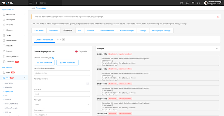Switch to Auto Writer tab
Screen dimensions: 224x116
point(39,30)
